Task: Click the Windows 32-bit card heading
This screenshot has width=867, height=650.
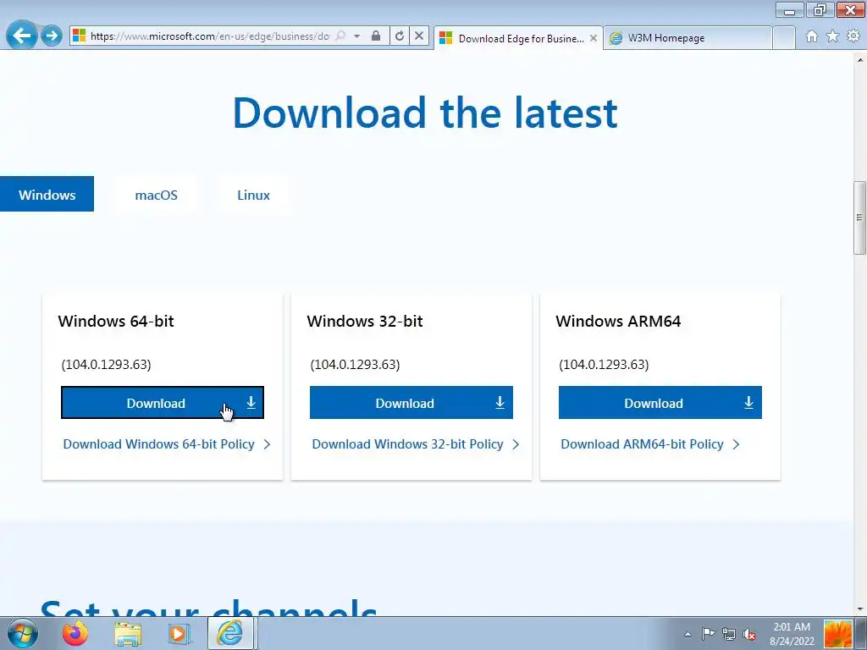Action: point(365,321)
